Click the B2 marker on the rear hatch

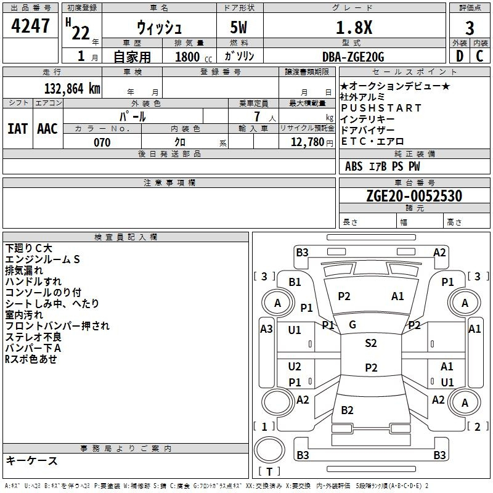(x=348, y=410)
